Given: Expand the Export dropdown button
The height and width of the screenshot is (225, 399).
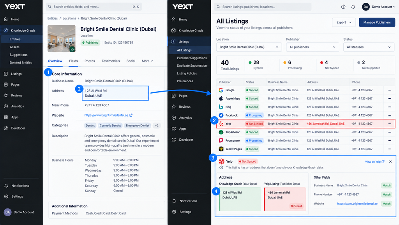Looking at the screenshot, I should pos(344,22).
